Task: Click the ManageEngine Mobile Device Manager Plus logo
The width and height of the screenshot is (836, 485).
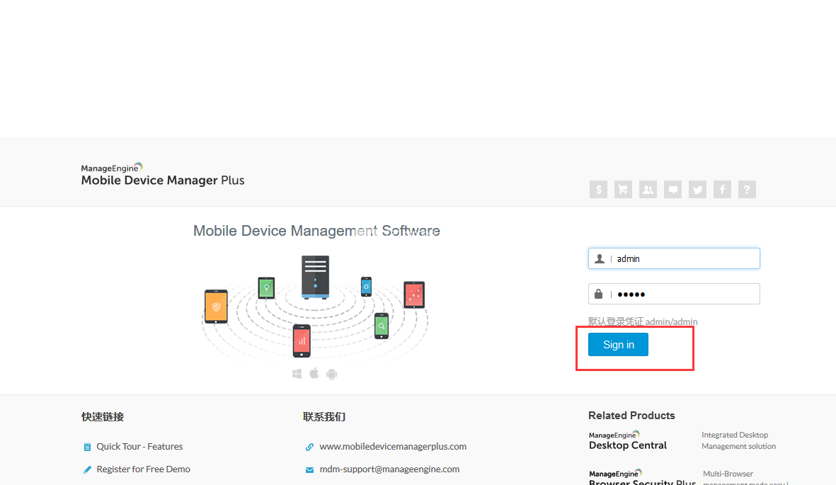Action: click(163, 175)
